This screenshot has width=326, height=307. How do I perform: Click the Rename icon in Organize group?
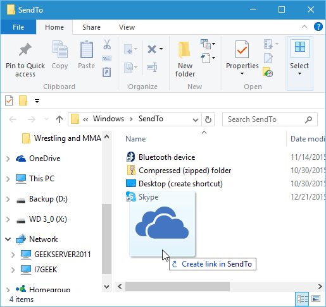tap(152, 68)
